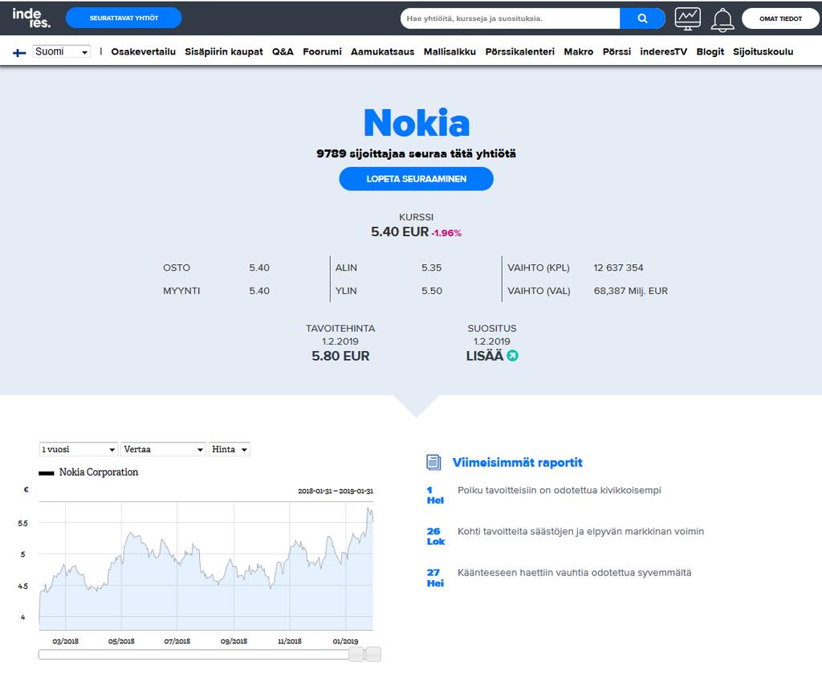Open the Foorumi menu item
This screenshot has height=674, width=822.
pyautogui.click(x=322, y=51)
